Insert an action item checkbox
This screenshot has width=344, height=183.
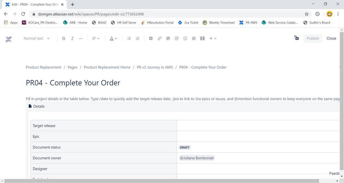151,39
